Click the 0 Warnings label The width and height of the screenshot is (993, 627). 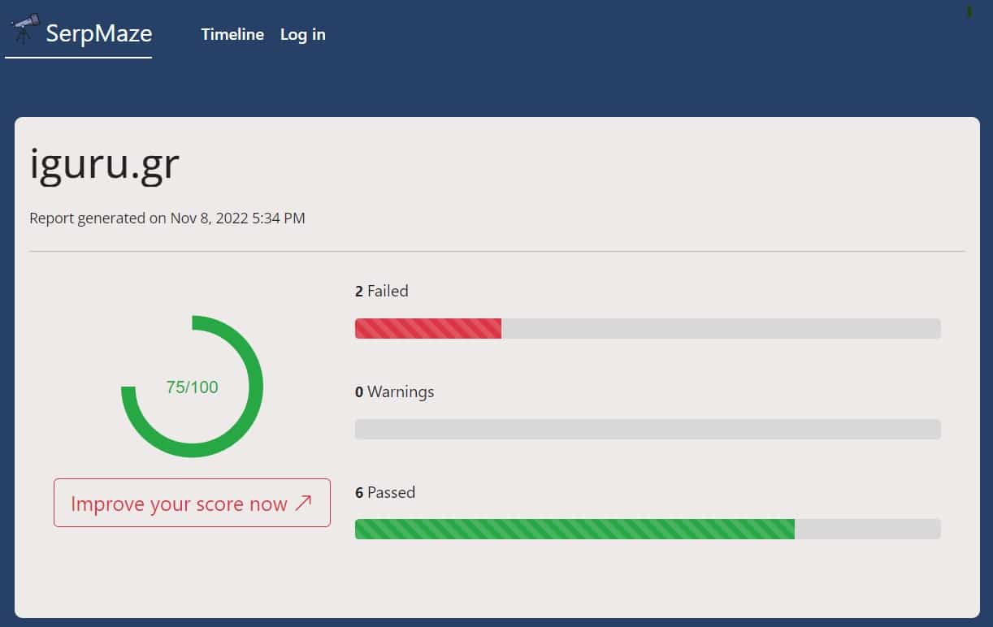(395, 391)
